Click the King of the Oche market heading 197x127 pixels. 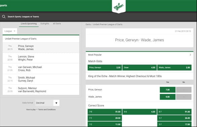point(125,76)
